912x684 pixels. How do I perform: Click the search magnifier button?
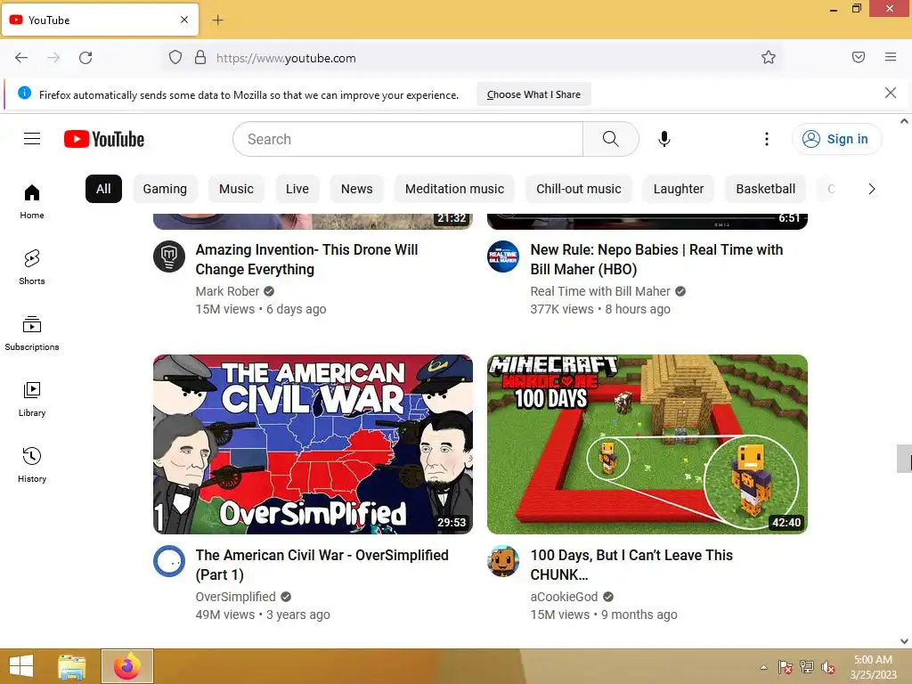pyautogui.click(x=610, y=139)
